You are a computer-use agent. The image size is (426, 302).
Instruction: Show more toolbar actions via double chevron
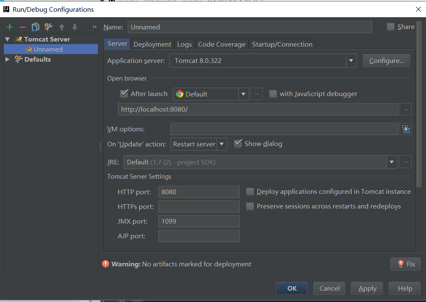tap(95, 27)
